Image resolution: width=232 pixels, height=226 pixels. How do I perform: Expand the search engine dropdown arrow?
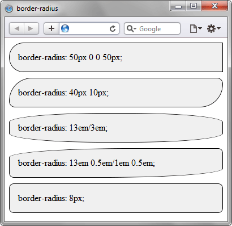point(135,29)
